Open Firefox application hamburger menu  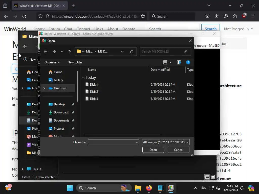(253, 16)
